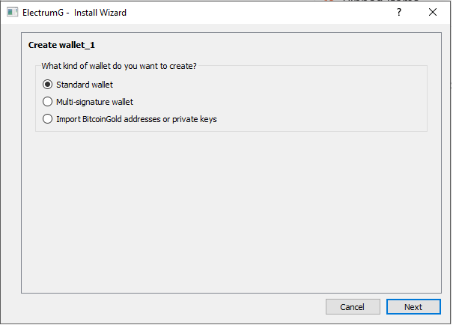
Task: Click the 'Create wallet_1' heading
Action: (x=61, y=45)
